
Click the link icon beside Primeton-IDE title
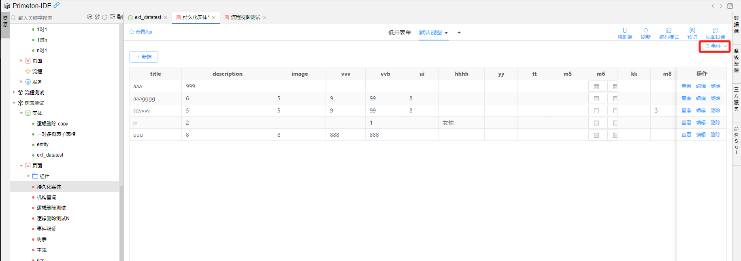[x=57, y=5]
